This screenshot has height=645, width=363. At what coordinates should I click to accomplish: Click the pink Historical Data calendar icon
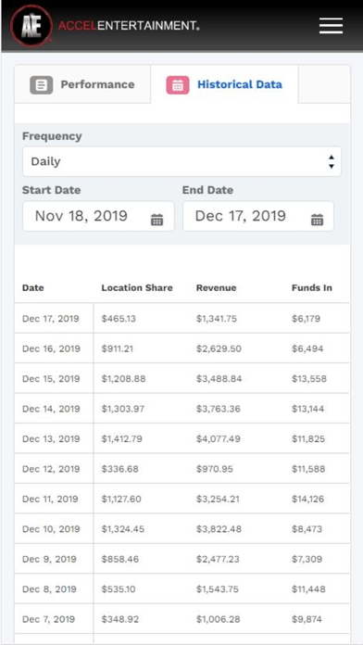coord(178,85)
